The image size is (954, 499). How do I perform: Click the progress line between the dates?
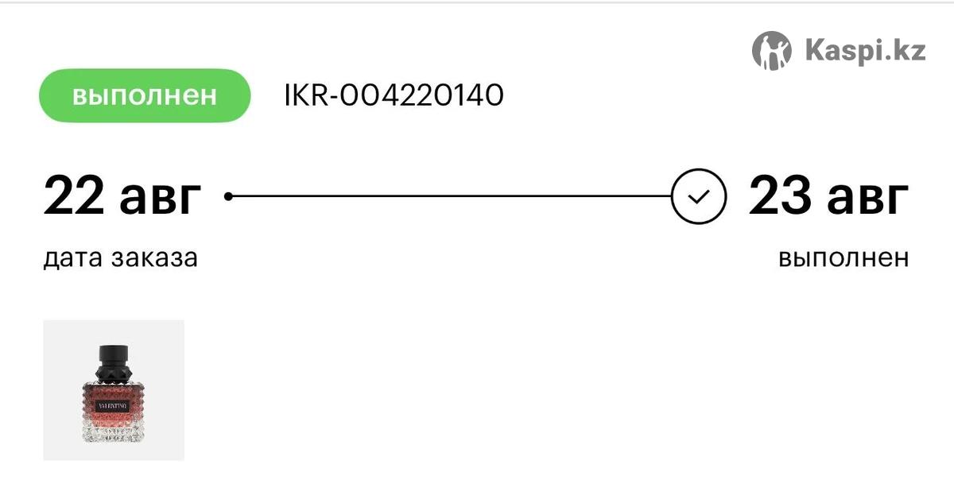point(449,196)
